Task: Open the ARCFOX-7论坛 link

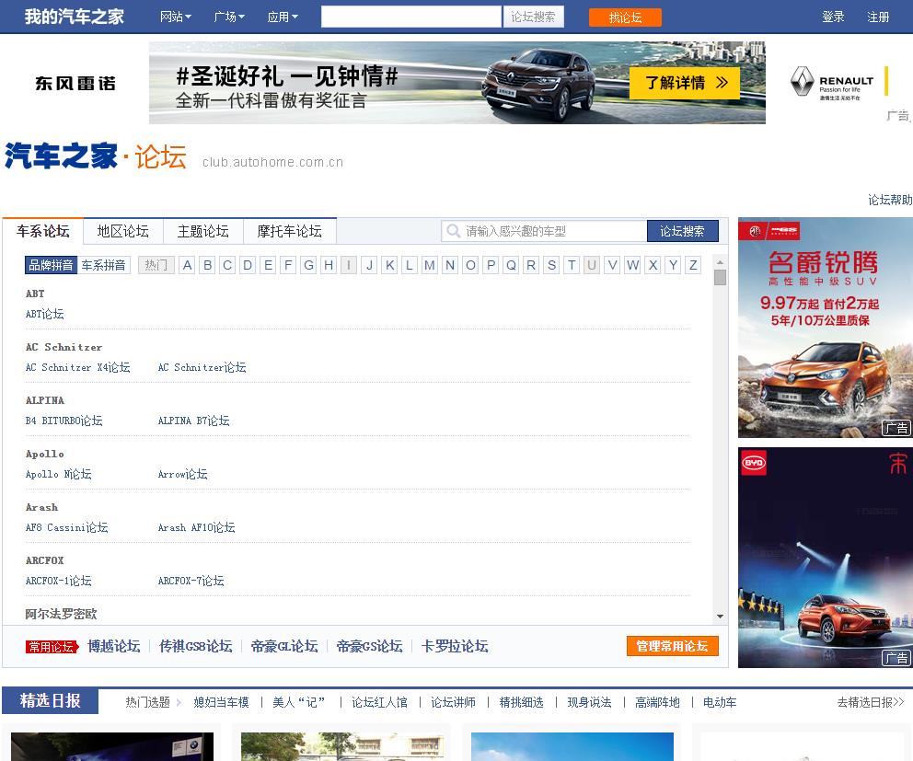Action: (191, 581)
